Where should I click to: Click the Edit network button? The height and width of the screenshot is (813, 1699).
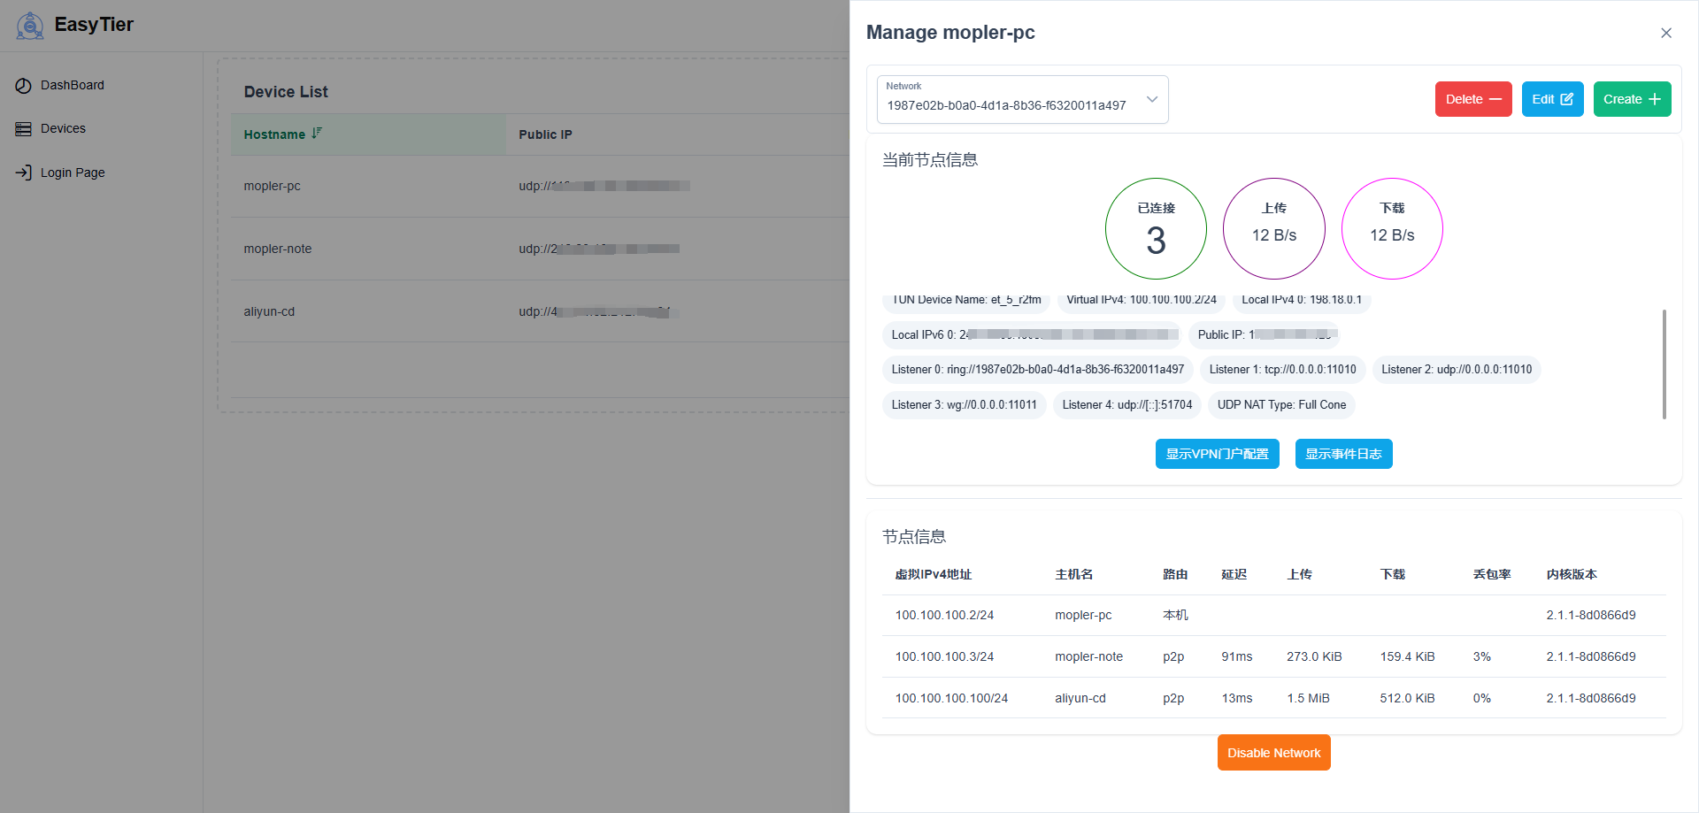click(1552, 99)
